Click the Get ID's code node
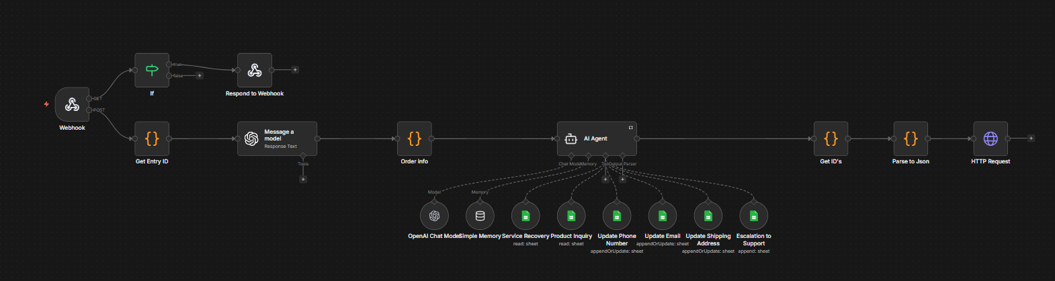The width and height of the screenshot is (1055, 281). (x=831, y=138)
